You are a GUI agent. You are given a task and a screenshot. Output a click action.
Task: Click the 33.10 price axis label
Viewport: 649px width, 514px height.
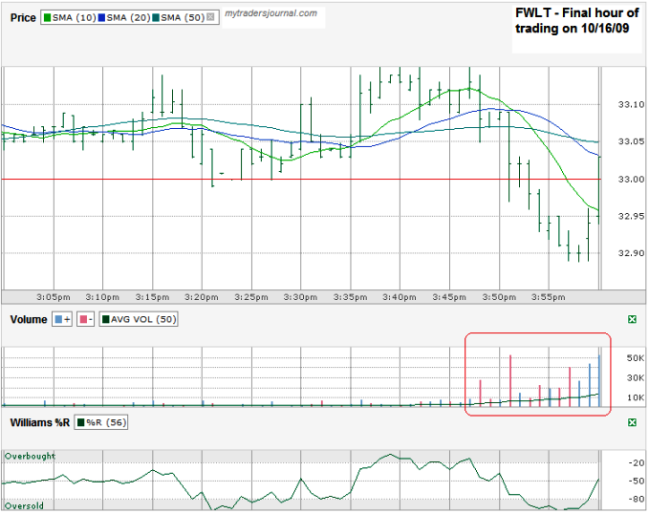coord(631,105)
